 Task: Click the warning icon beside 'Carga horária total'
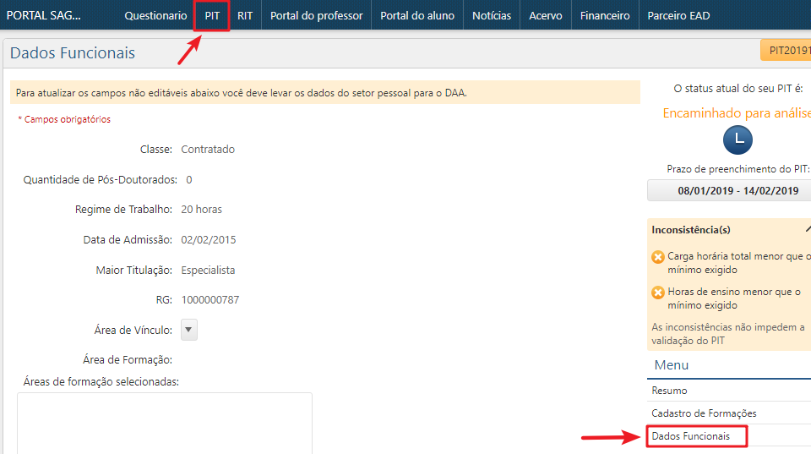tap(658, 256)
